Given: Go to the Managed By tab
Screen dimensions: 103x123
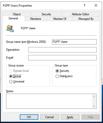Looking at the screenshot, I should (x=86, y=19).
